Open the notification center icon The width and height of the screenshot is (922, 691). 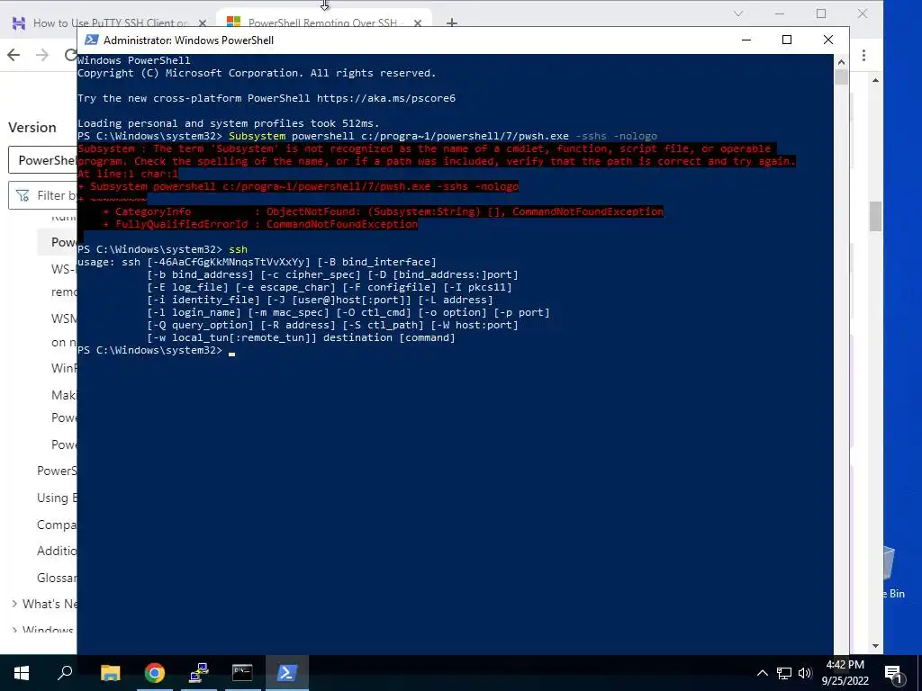894,673
